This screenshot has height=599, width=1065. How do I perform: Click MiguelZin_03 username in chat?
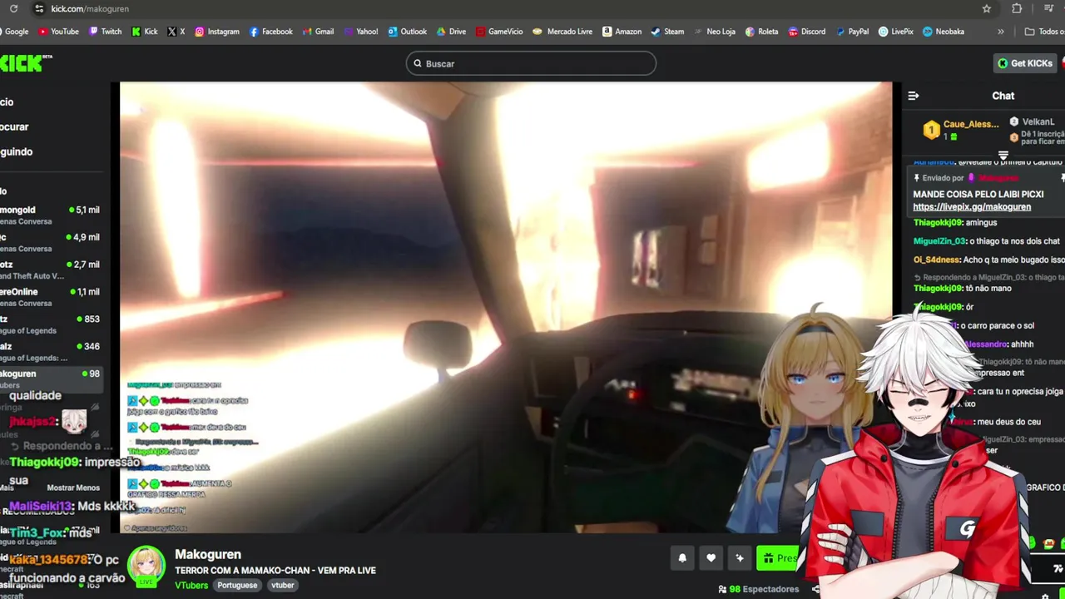939,241
